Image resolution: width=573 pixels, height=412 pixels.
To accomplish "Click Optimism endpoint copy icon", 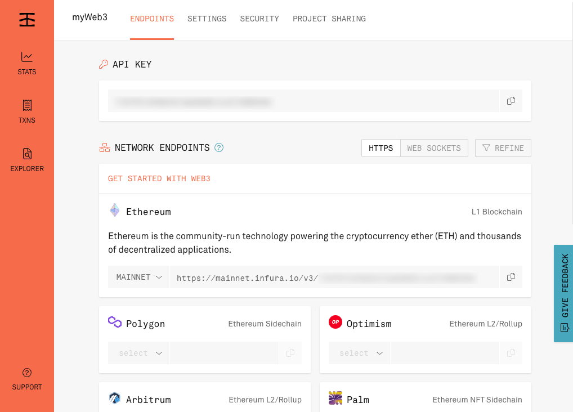I will click(x=511, y=353).
